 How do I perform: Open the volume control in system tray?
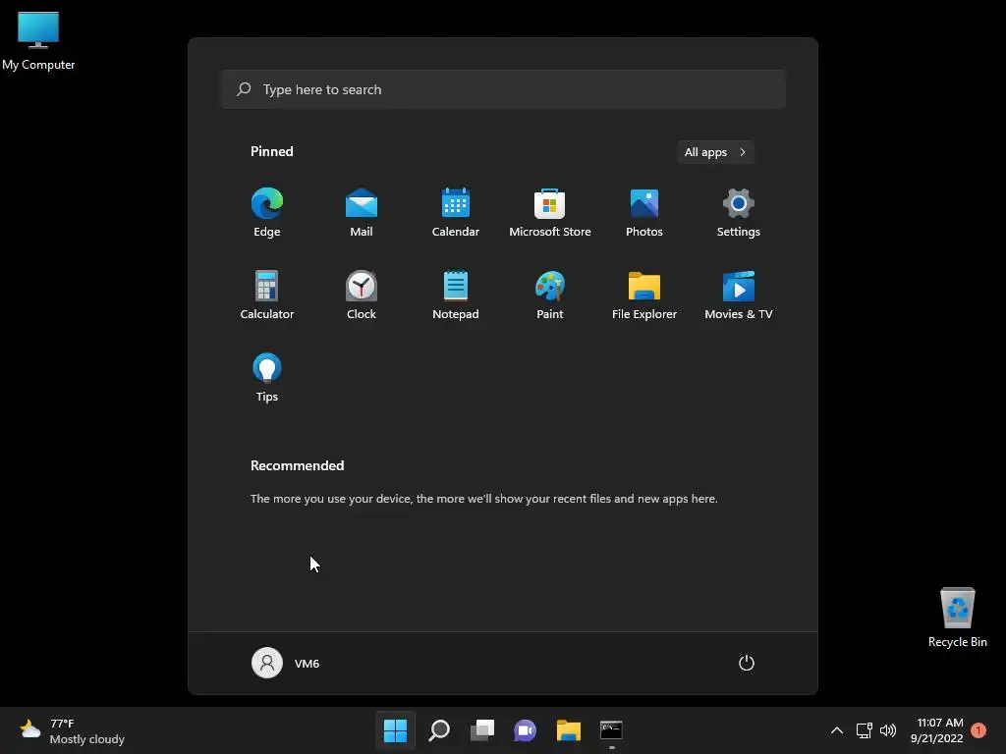888,730
